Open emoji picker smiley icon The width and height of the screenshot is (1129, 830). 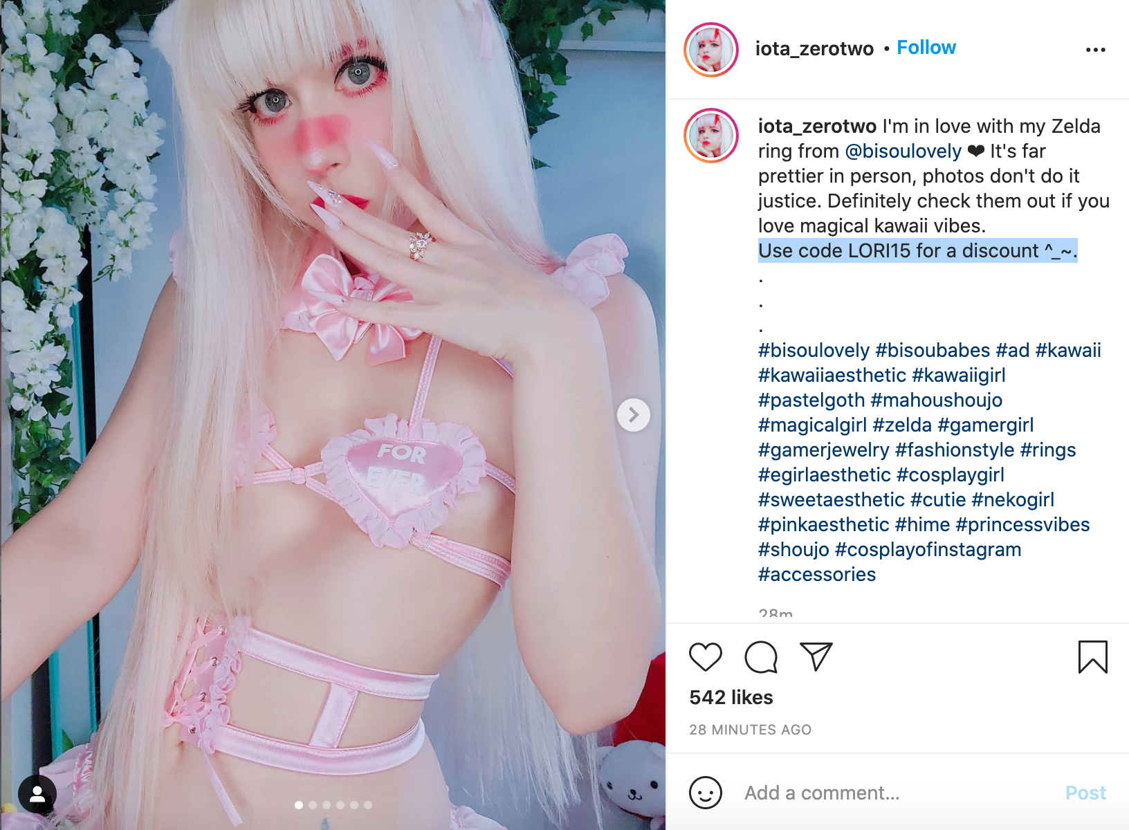706,793
